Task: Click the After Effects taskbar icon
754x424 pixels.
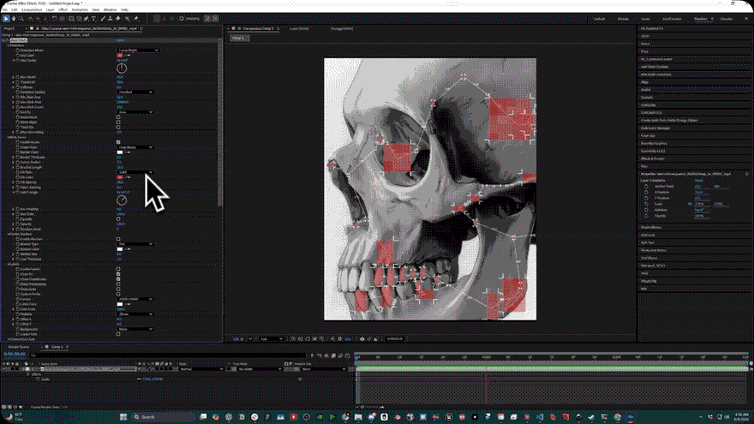Action: (631, 417)
